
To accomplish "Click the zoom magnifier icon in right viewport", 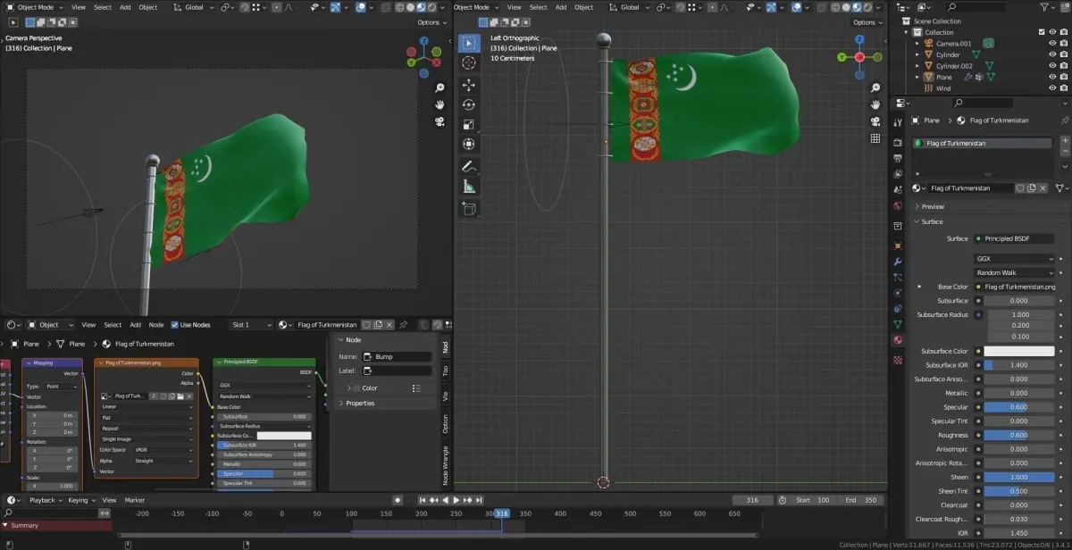I will pos(875,87).
